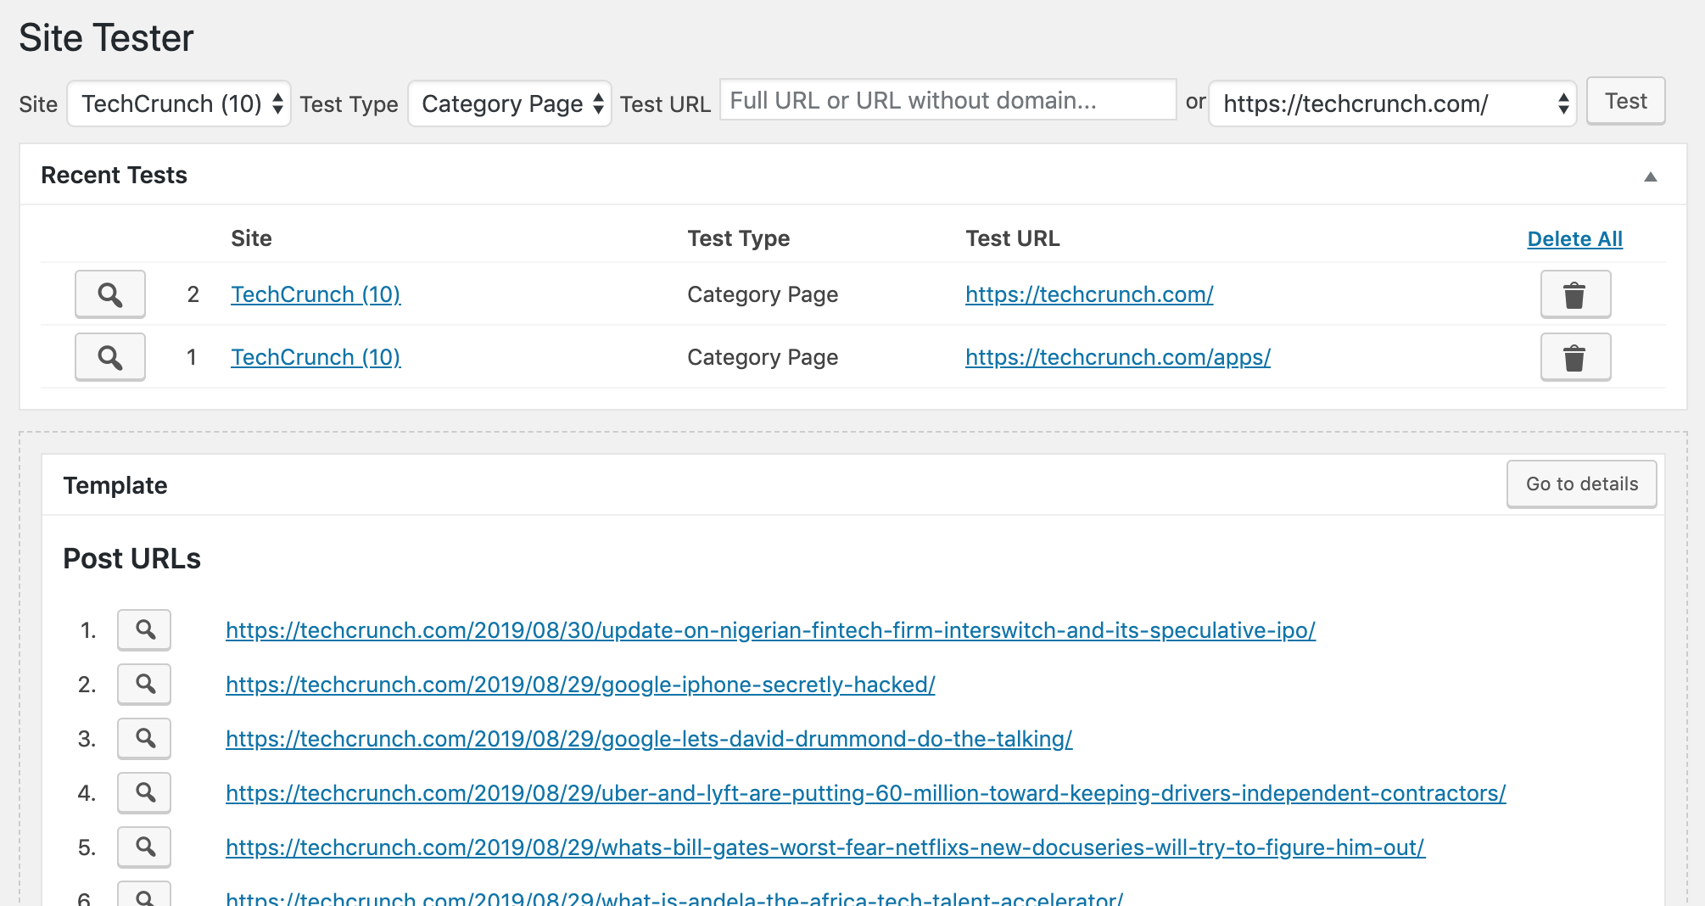Viewport: 1705px width, 906px height.
Task: Test post URL 3 david-drummond magnifier button
Action: 144,739
